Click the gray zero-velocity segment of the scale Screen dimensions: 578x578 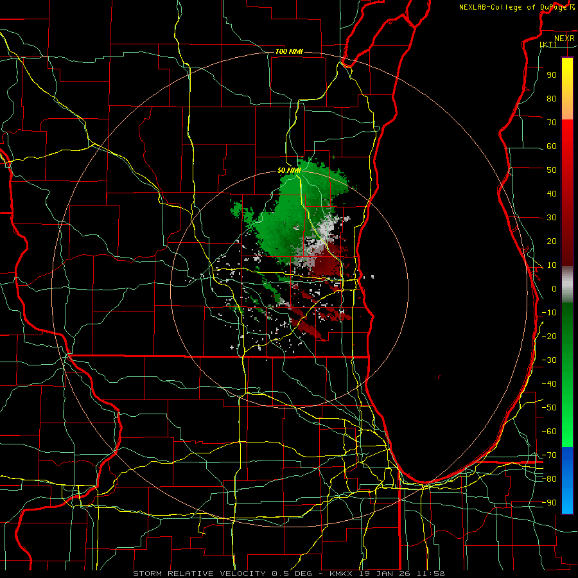(567, 285)
